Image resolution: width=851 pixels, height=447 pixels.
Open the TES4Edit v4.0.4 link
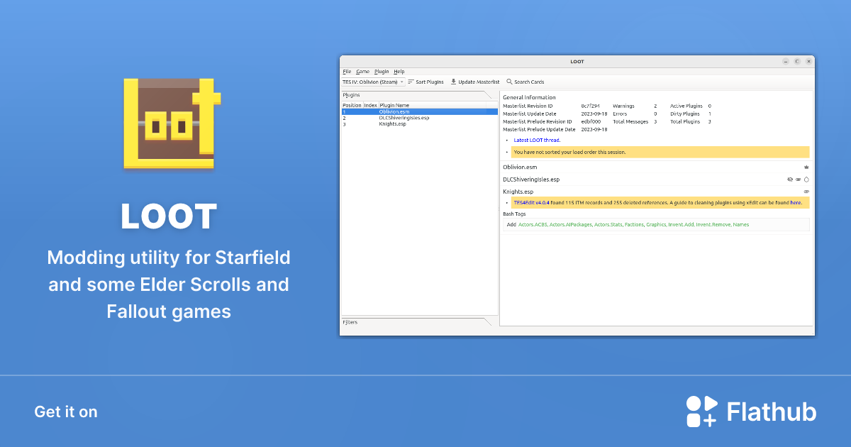(531, 203)
